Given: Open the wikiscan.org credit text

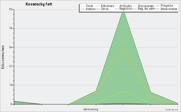Looking at the screenshot, I should (x=91, y=109).
